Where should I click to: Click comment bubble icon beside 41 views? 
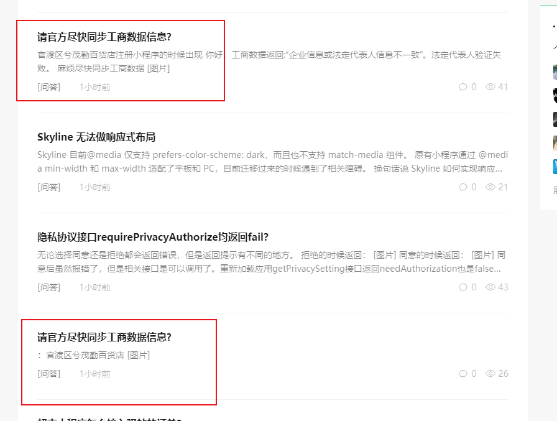coord(463,86)
